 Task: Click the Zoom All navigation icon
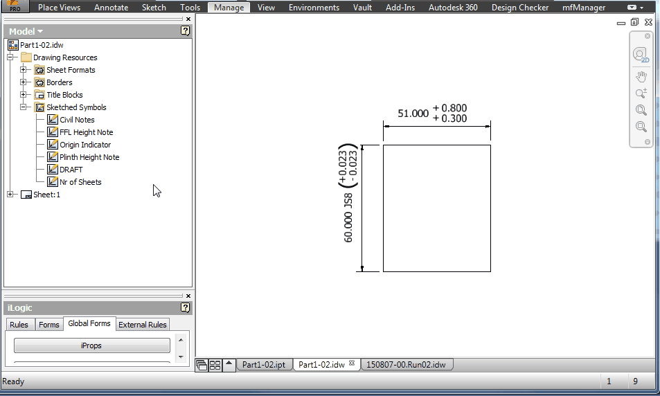(641, 110)
